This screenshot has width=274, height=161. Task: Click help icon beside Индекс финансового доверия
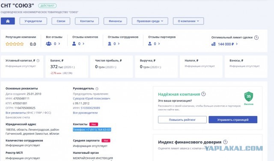point(226,142)
